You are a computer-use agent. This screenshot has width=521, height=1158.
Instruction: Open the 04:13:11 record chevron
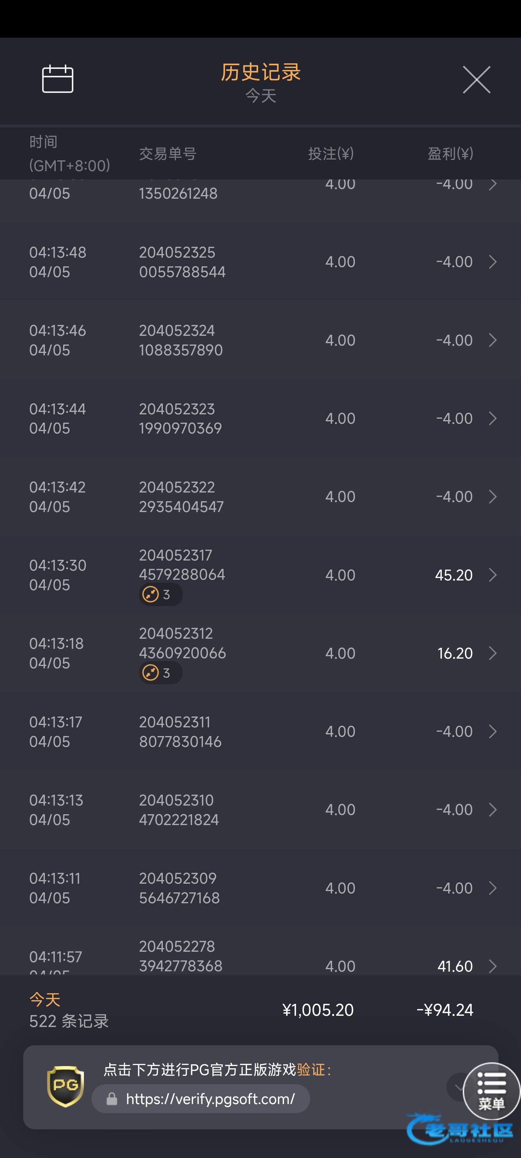pos(493,888)
